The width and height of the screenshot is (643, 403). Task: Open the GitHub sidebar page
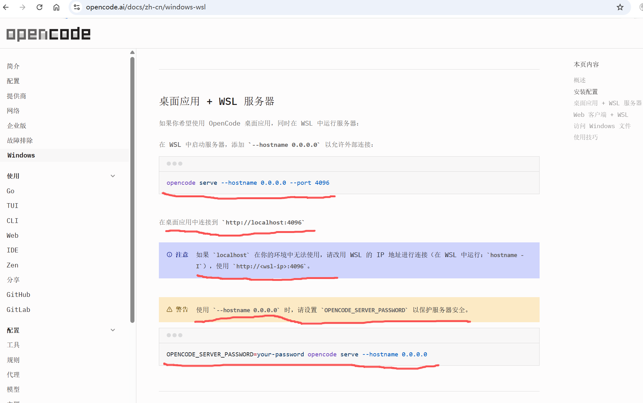point(18,295)
